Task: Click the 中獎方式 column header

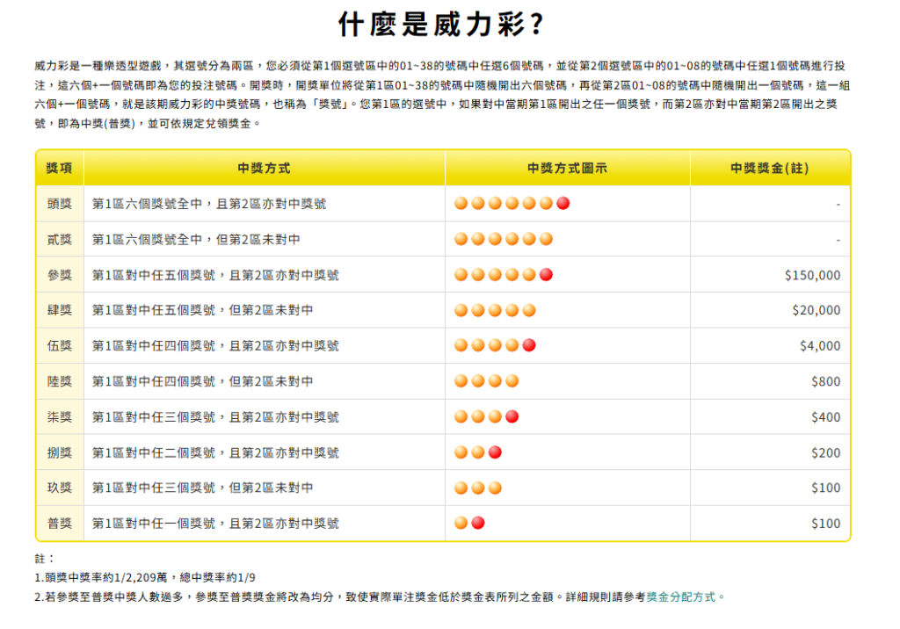Action: [264, 168]
